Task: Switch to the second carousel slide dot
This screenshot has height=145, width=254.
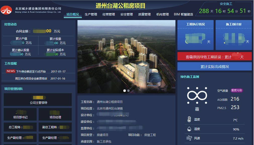Action: (129, 91)
